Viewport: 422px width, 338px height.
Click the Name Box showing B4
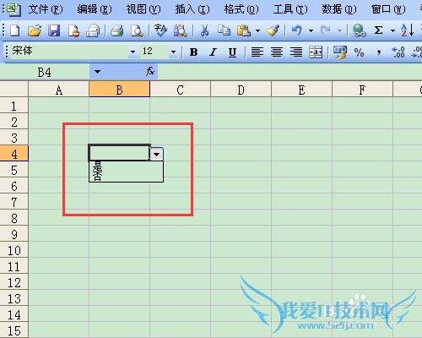(x=45, y=72)
